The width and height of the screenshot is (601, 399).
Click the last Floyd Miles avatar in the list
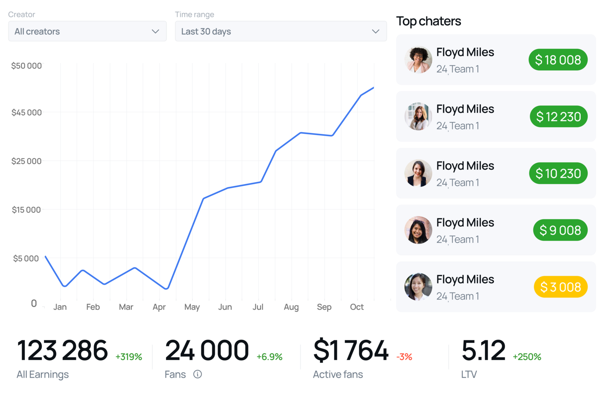418,287
